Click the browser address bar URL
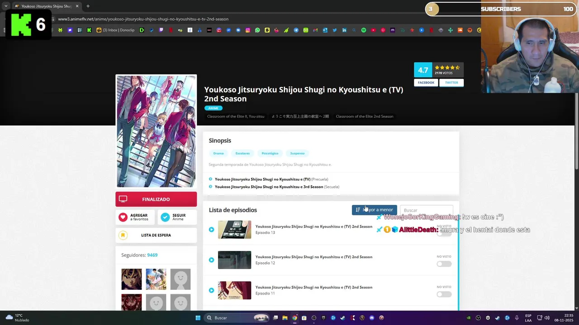579x325 pixels. pos(143,19)
